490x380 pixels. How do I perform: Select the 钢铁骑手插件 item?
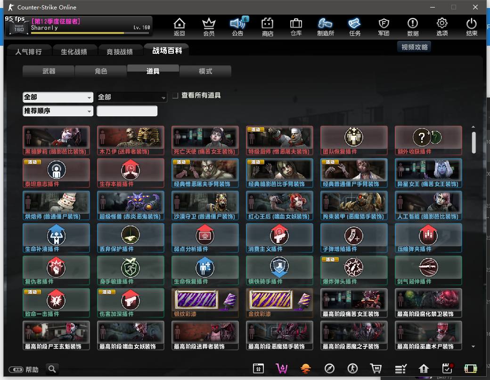[x=279, y=270]
